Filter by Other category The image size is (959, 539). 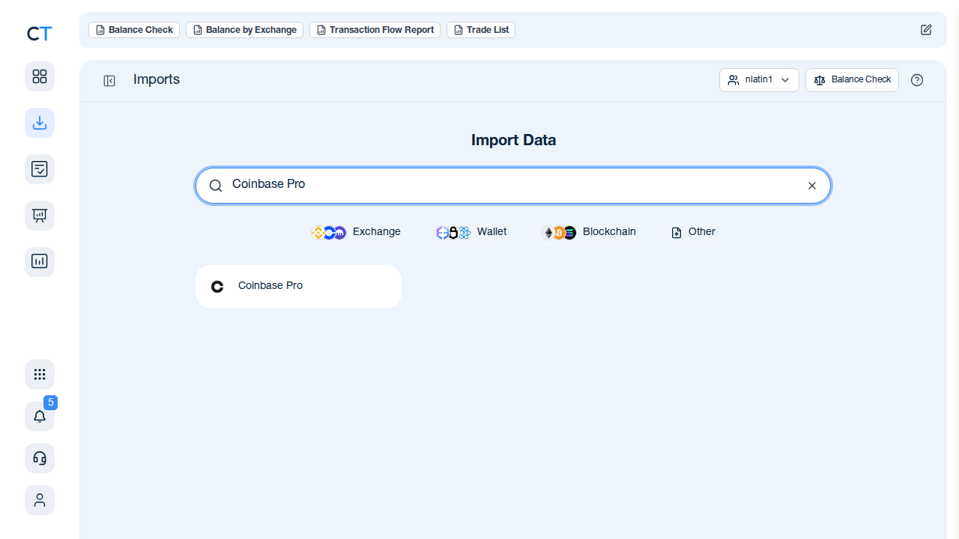[x=693, y=232]
